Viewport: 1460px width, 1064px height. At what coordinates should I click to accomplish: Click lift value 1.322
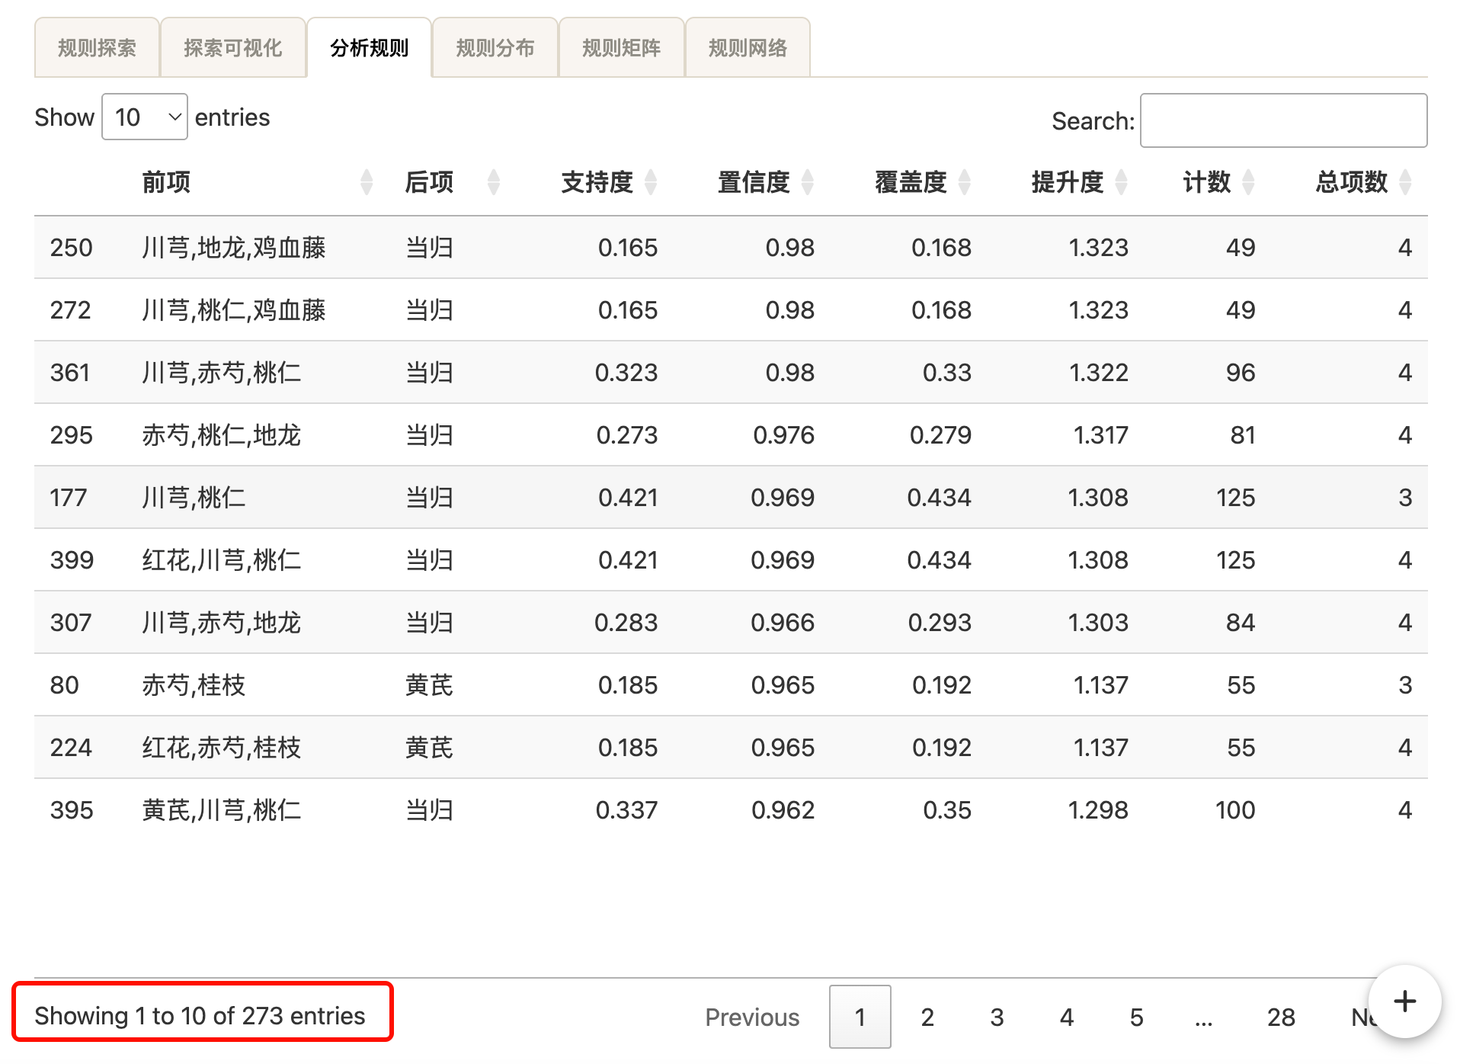(1098, 373)
